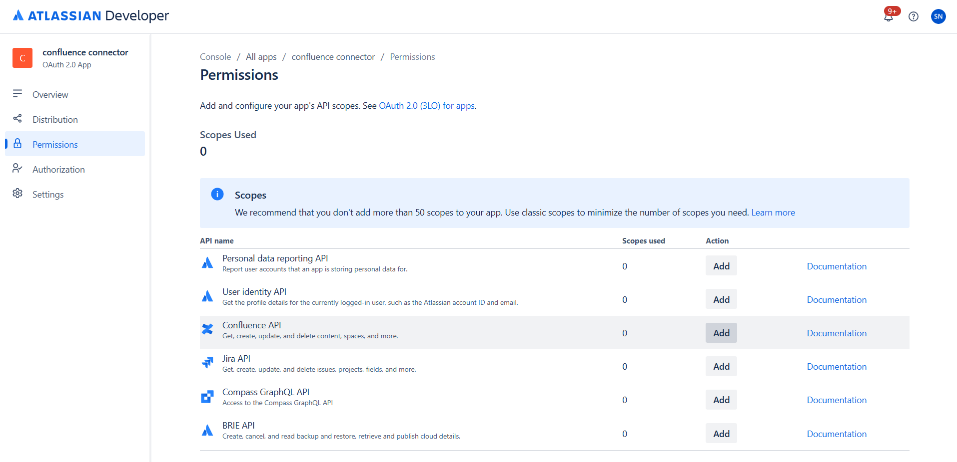The width and height of the screenshot is (957, 462).
Task: Open the OAuth 2.0 (3LO) for apps link
Action: click(x=427, y=105)
